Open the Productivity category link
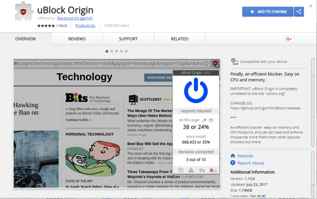This screenshot has height=199, width=317. pos(85,26)
